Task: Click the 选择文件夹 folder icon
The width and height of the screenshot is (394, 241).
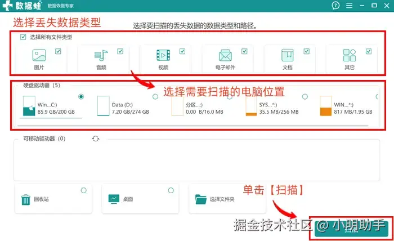Action: 201,199
